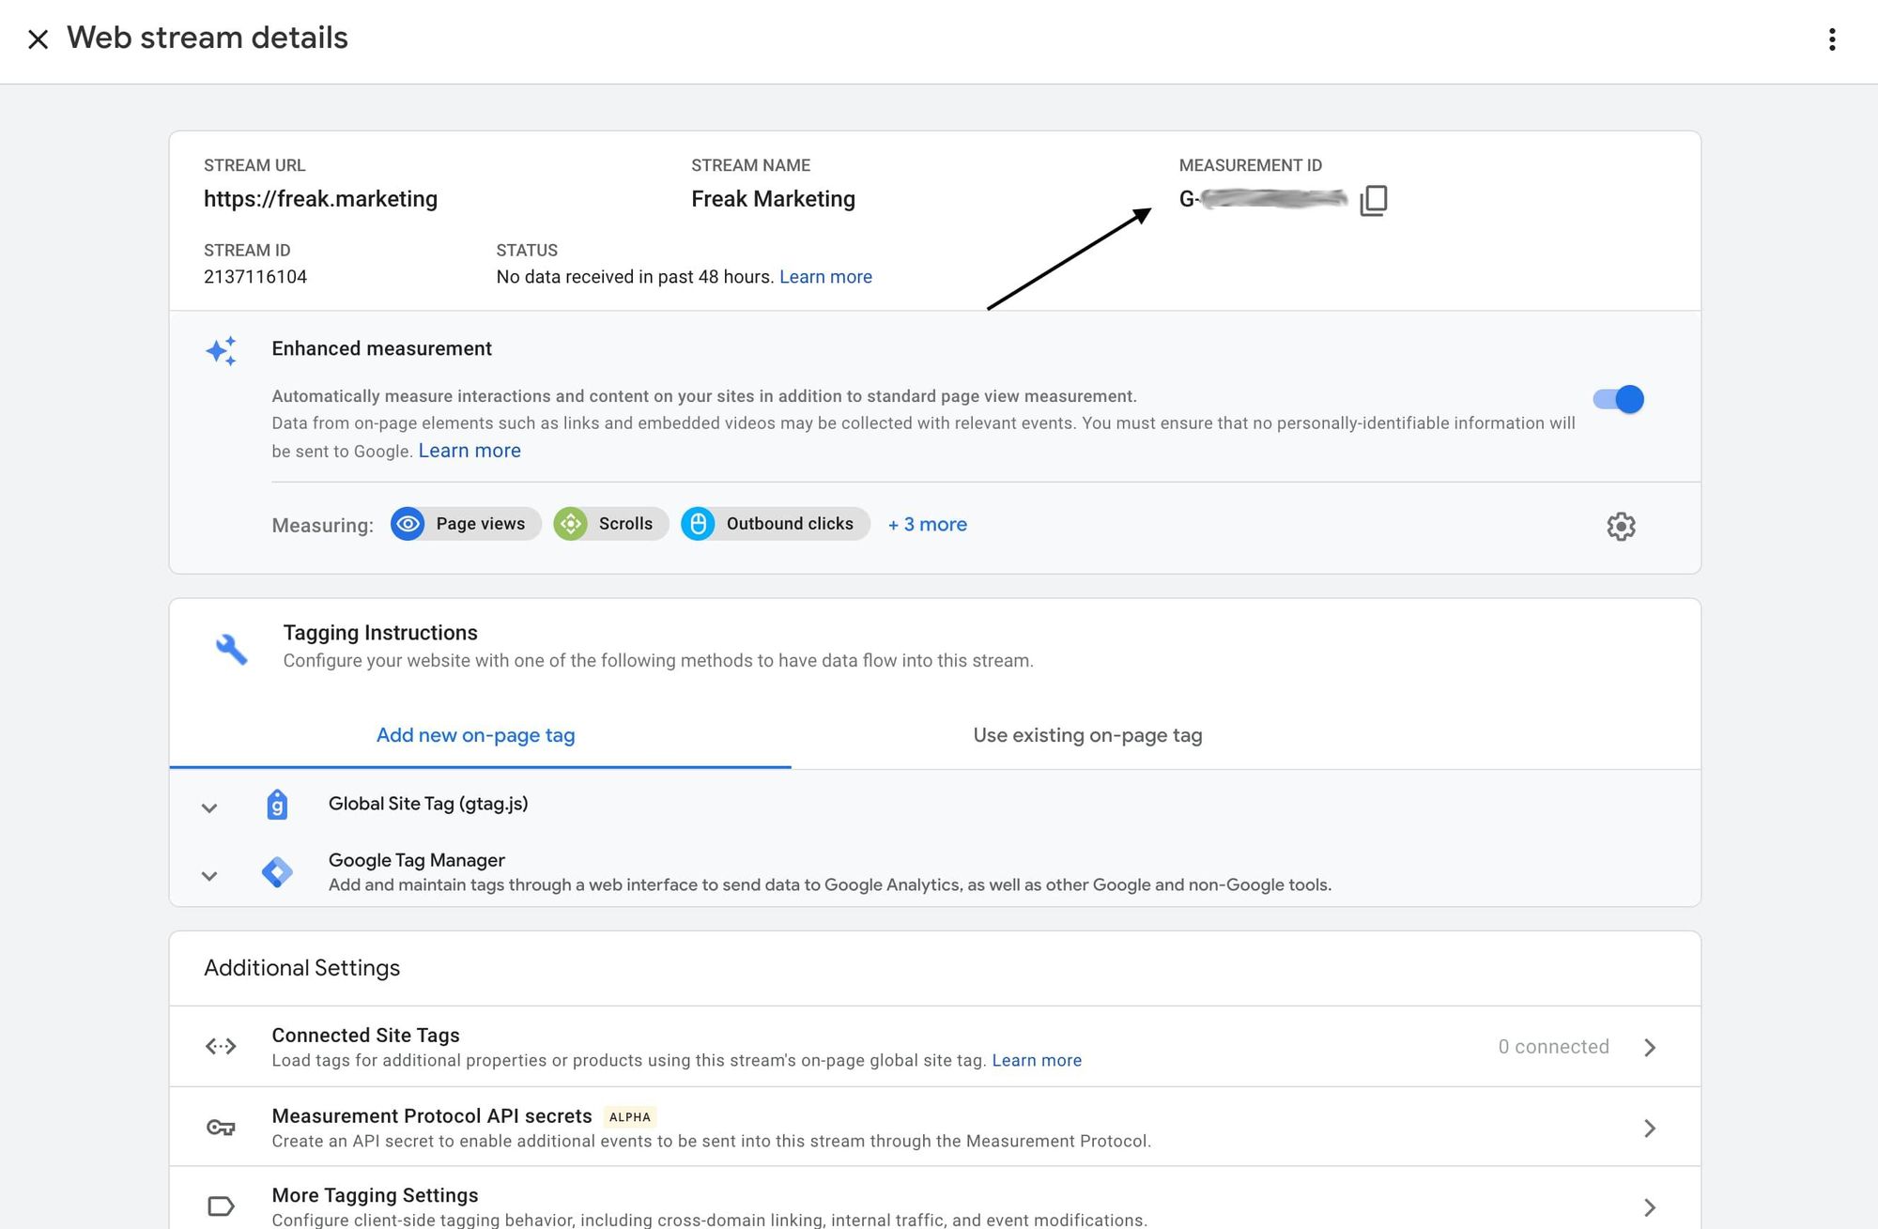Screen dimensions: 1878x1229
Task: Select the Google Tag Manager row title
Action: (x=417, y=860)
